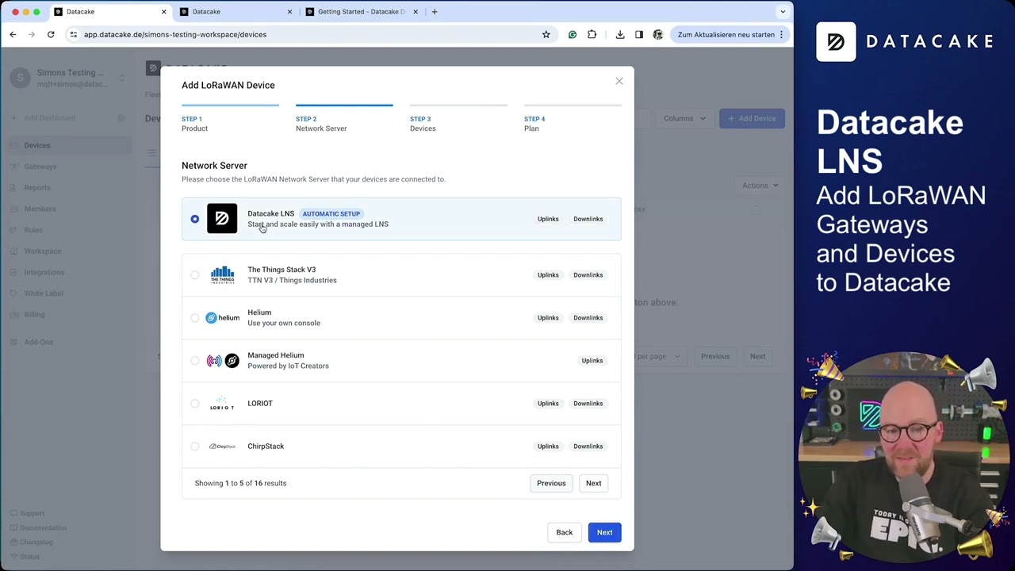This screenshot has height=571, width=1015.
Task: Click the Managed Helium logo icons
Action: 222,361
